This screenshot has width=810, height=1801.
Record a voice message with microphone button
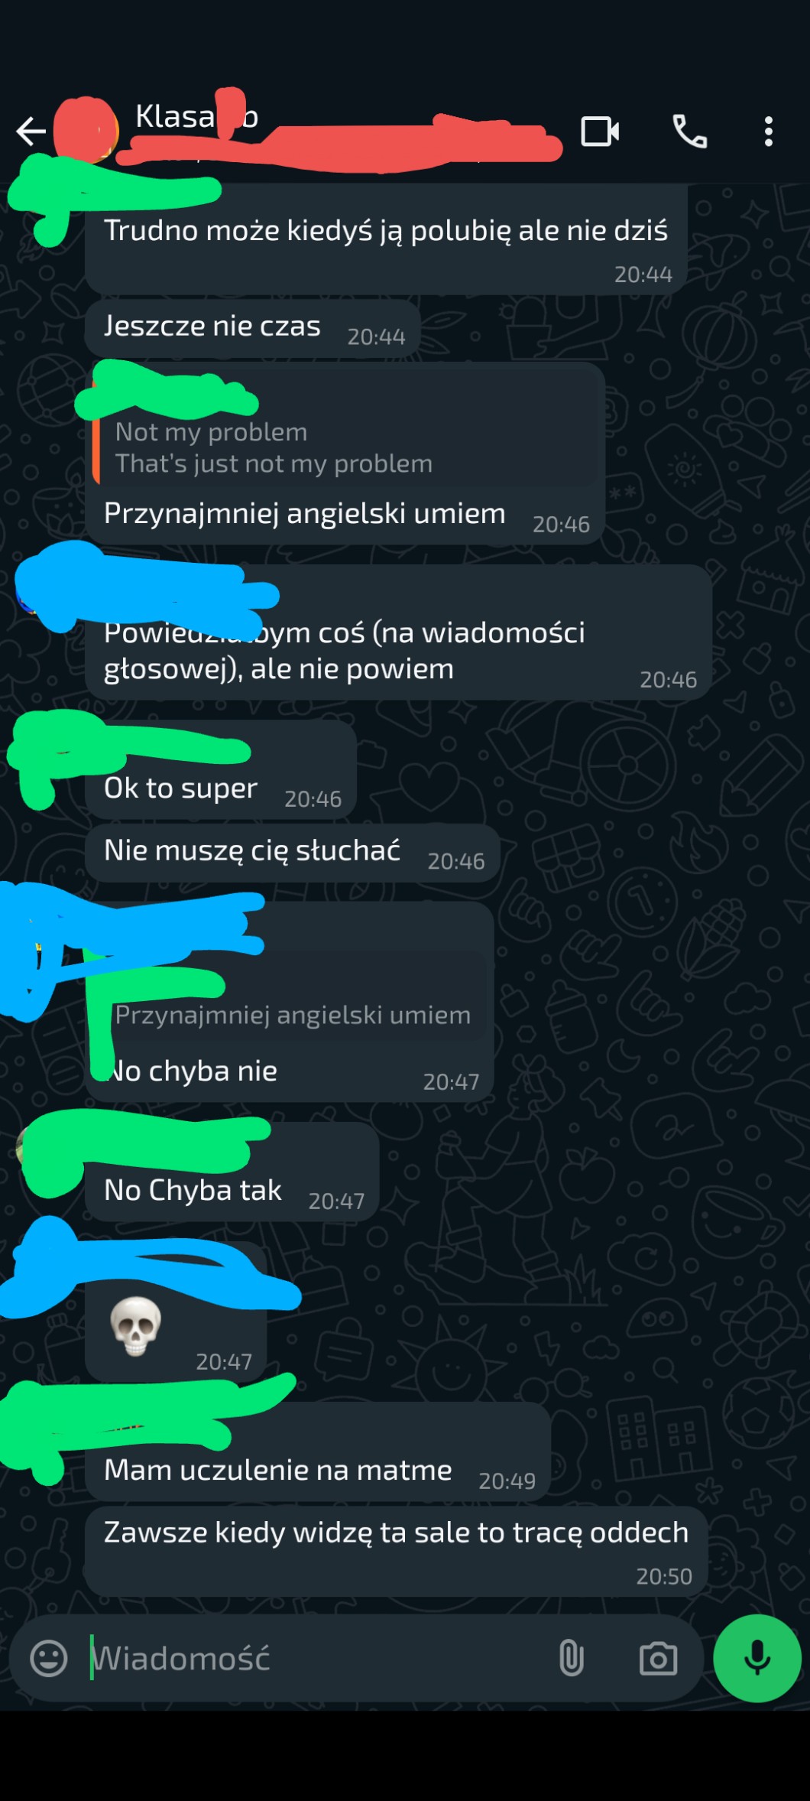[x=757, y=1658]
